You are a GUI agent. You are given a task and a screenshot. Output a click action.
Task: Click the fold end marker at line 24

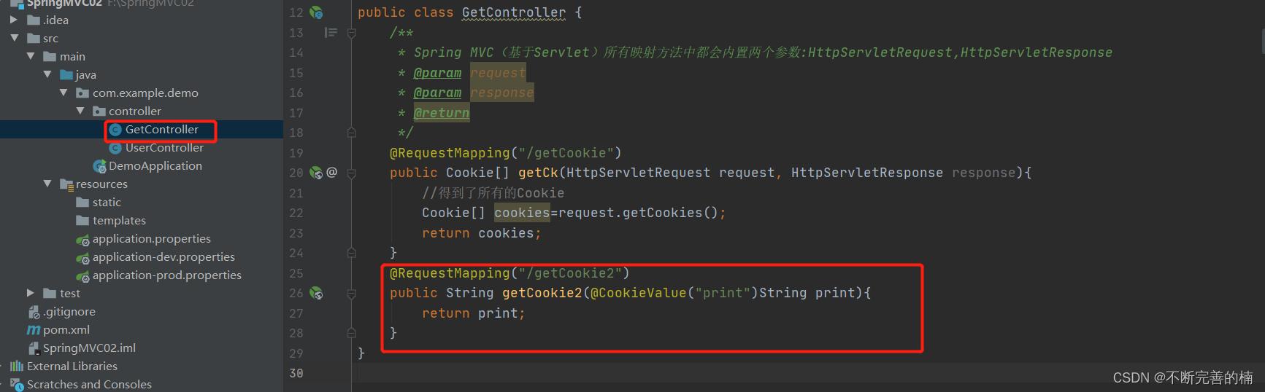pos(352,253)
